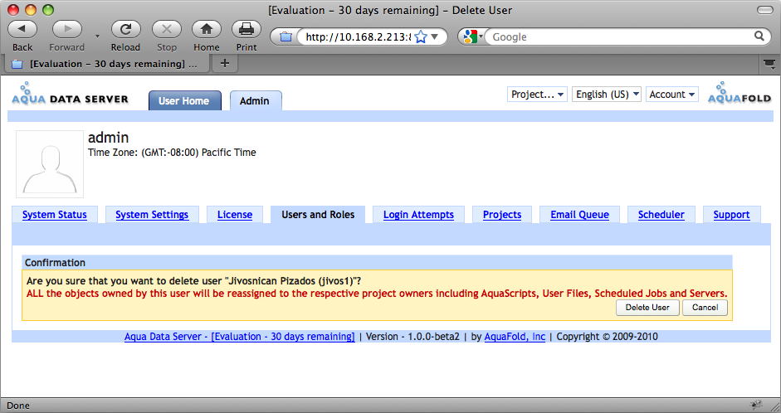Click the 'Version - 1.0.0-beta2' footer text
Image resolution: width=781 pixels, height=413 pixels.
[x=412, y=337]
